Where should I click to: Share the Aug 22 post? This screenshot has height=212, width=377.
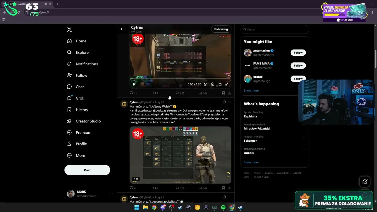[229, 188]
